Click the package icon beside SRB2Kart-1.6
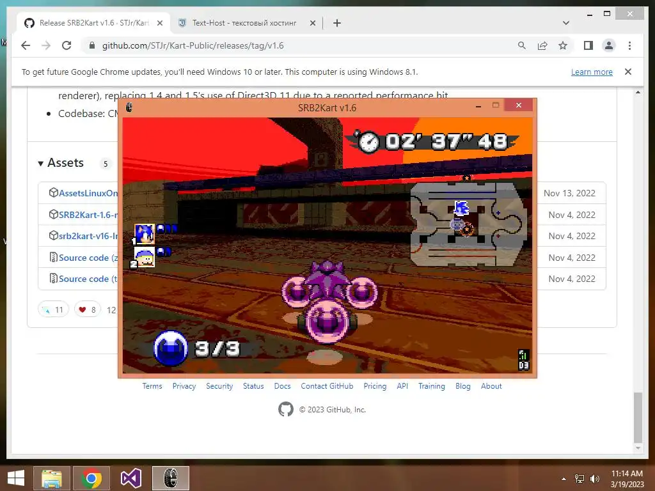Screen dimensions: 655x491 point(54,214)
